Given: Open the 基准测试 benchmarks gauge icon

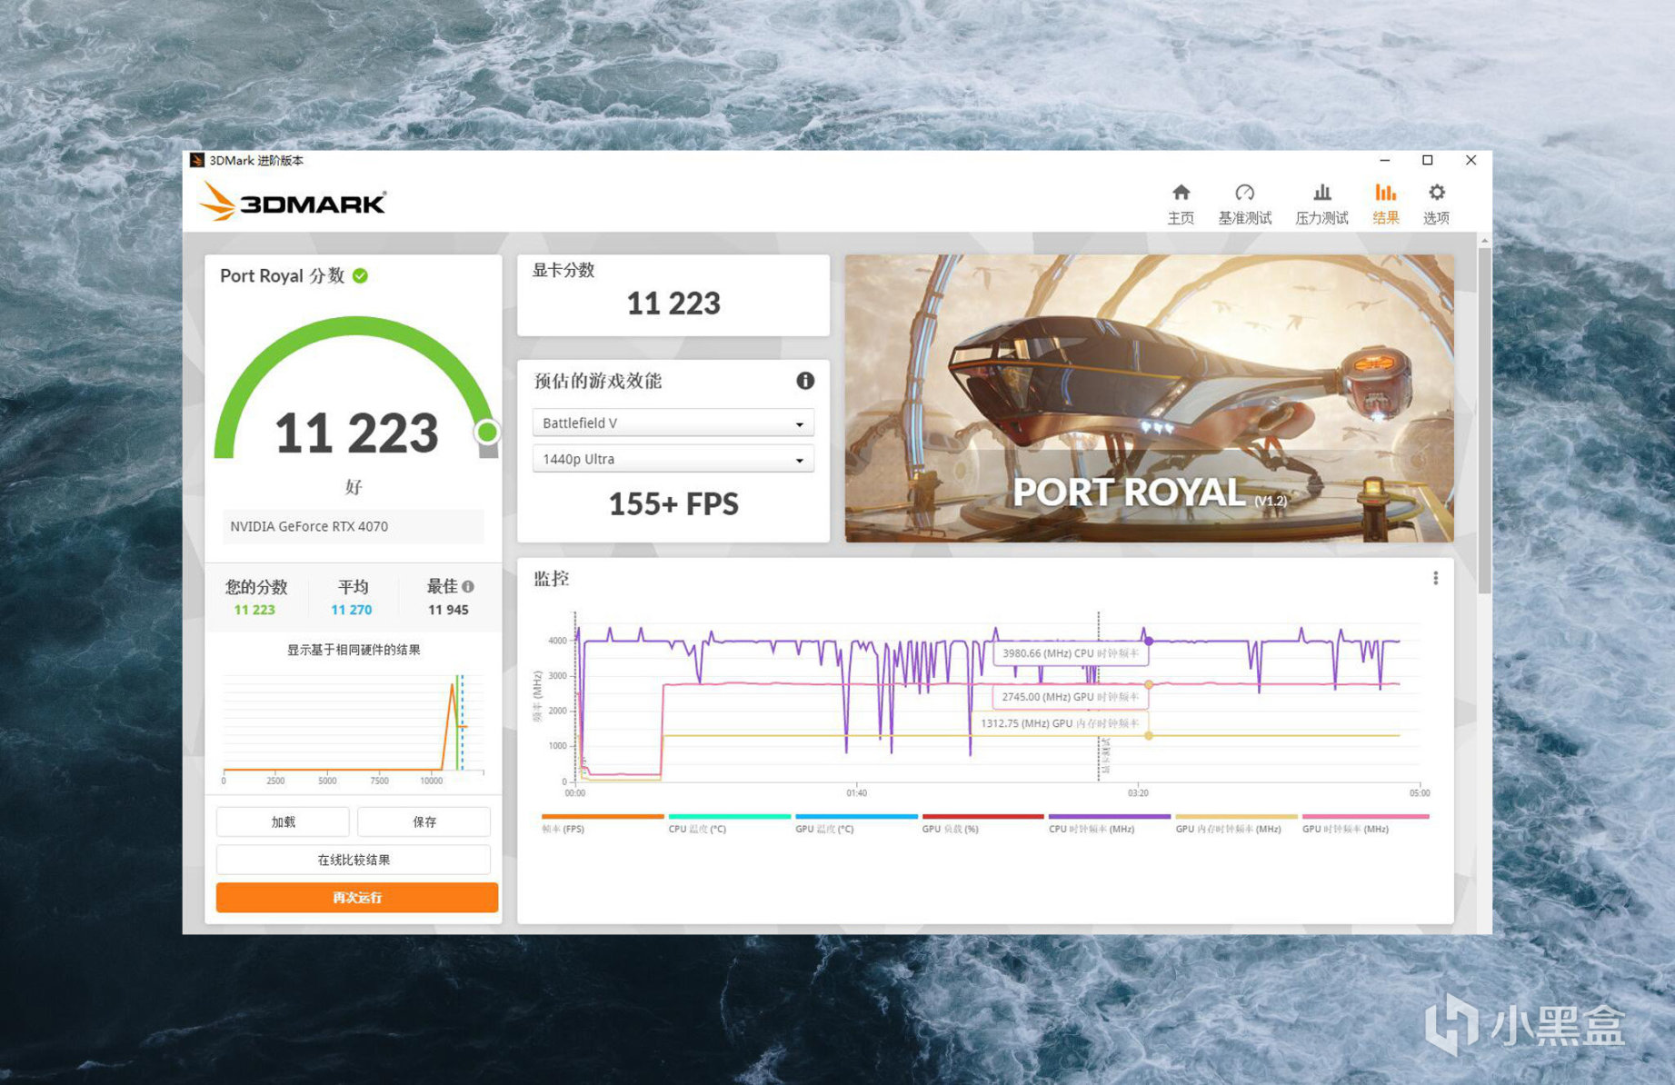Looking at the screenshot, I should [1244, 193].
